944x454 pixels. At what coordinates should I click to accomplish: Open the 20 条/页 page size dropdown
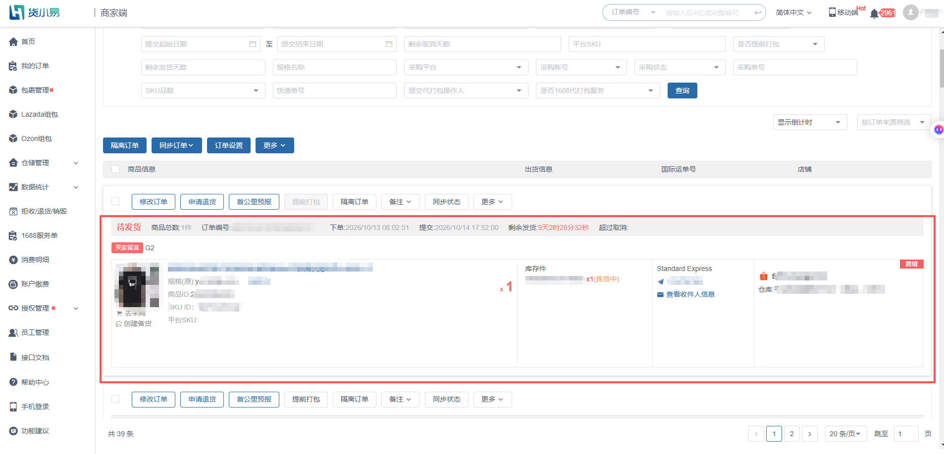(845, 434)
